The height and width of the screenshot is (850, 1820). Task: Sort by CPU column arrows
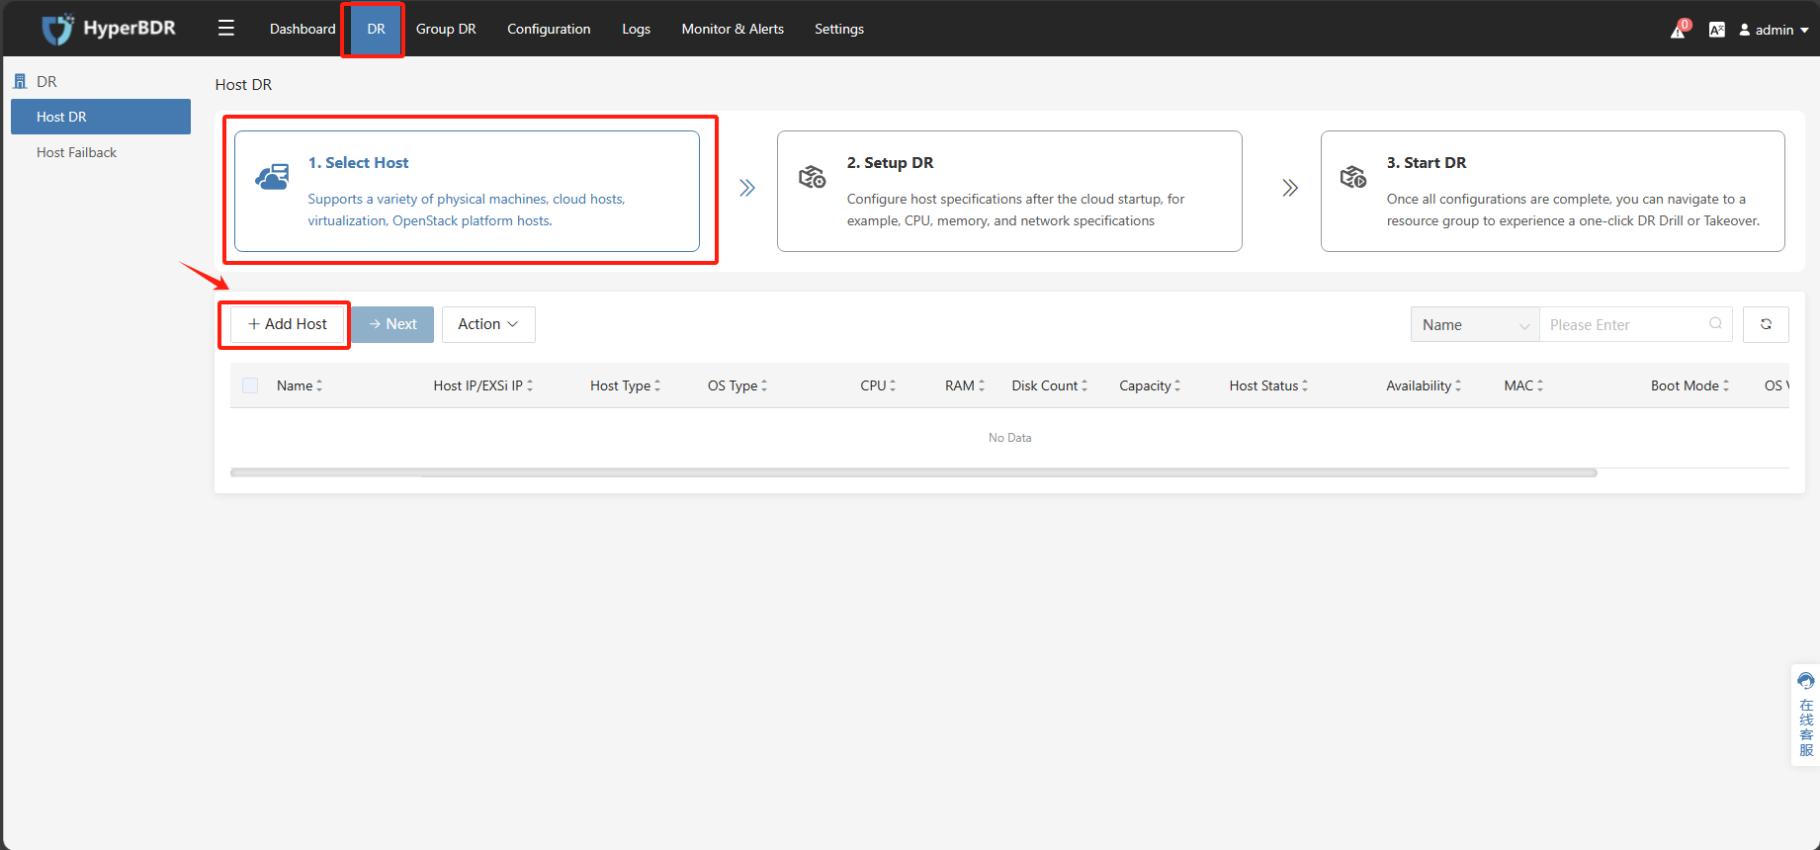coord(893,385)
